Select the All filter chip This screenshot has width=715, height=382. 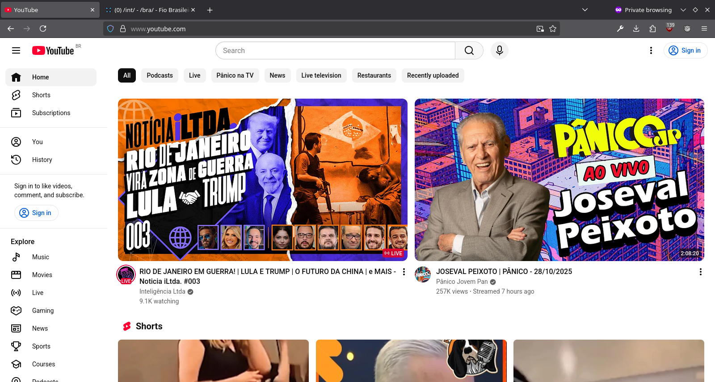[x=127, y=75]
